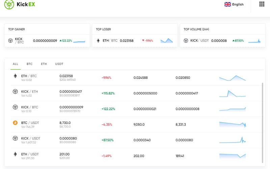
Task: Click the -9.96% change in ETH / BTC row
Action: click(x=106, y=78)
